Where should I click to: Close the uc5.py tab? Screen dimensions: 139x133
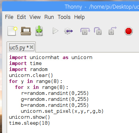tap(31, 47)
